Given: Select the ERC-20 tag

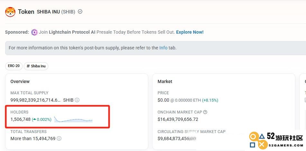Looking at the screenshot, I should point(14,66).
